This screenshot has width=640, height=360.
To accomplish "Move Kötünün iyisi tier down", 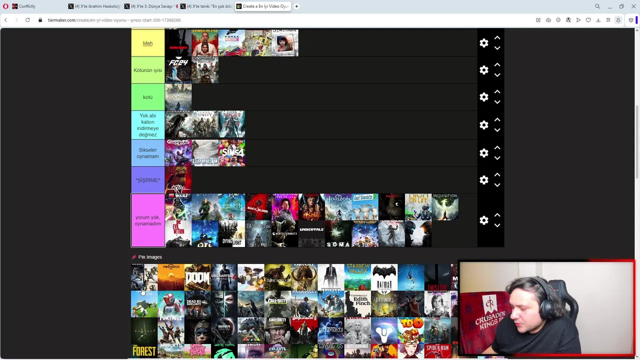I will [497, 75].
